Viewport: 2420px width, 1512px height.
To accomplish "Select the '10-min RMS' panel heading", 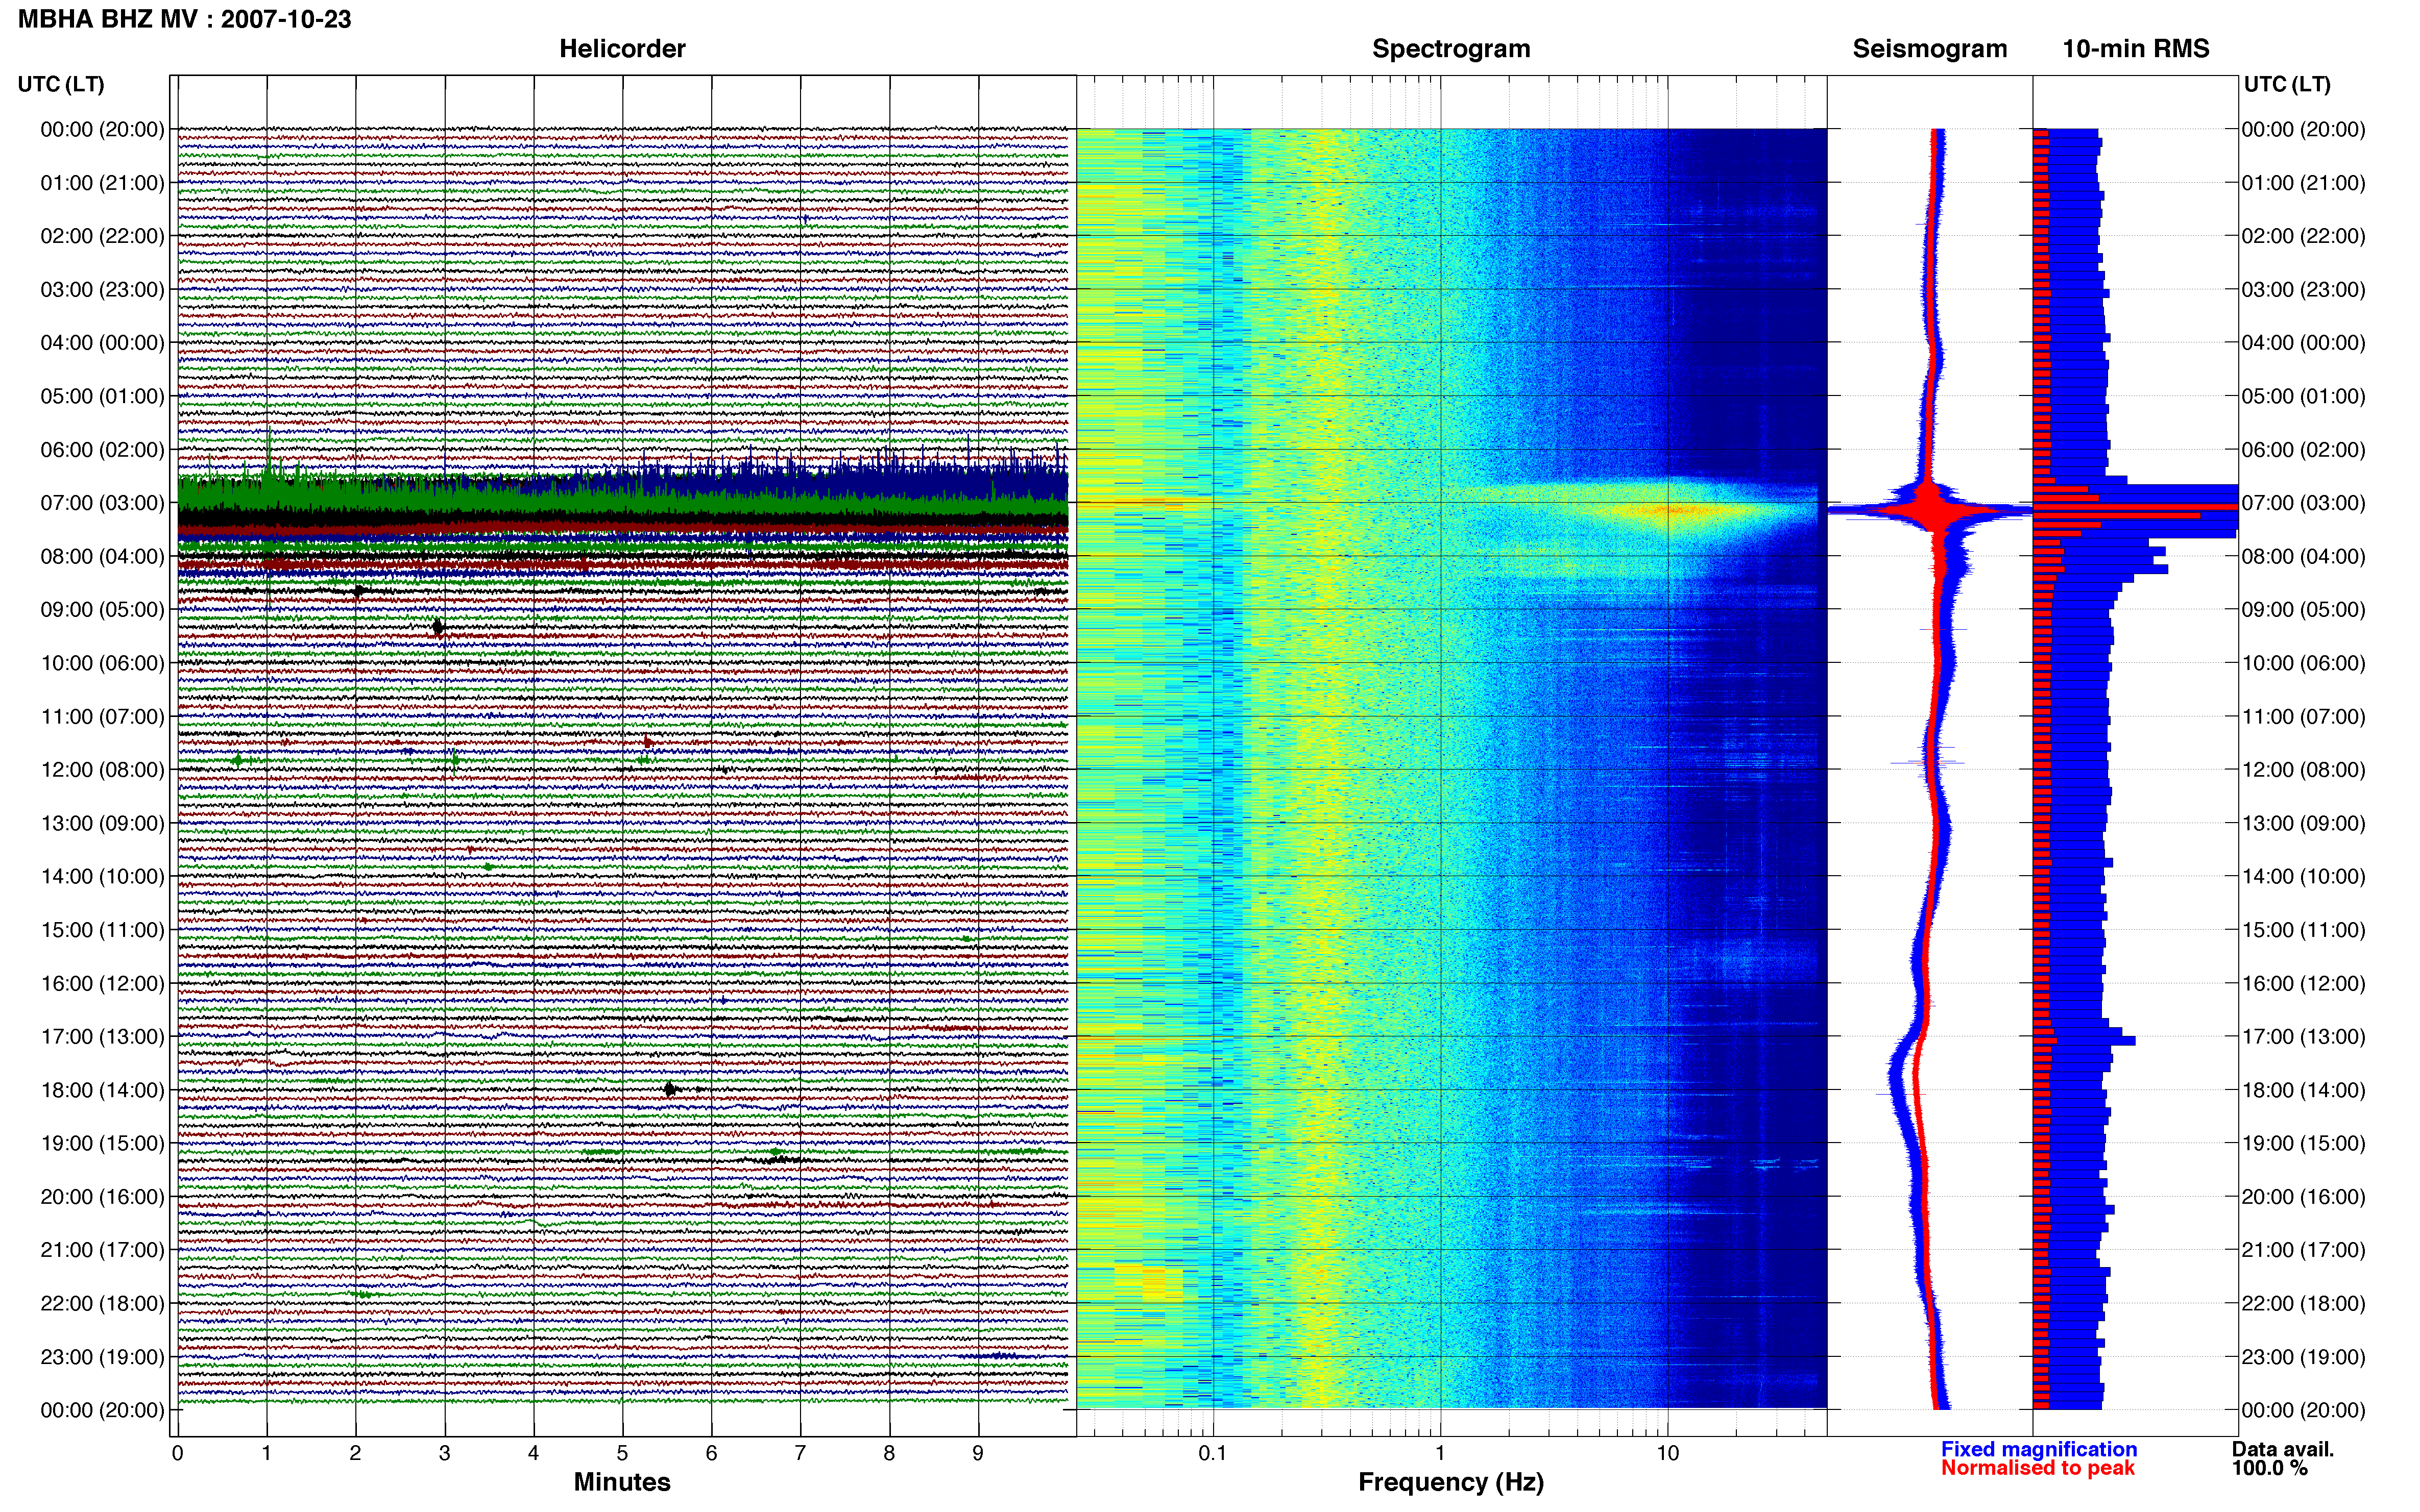I will click(x=2135, y=48).
